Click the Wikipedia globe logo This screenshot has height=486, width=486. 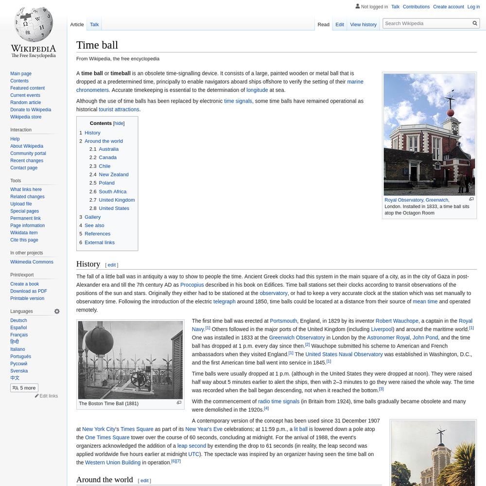(x=34, y=24)
